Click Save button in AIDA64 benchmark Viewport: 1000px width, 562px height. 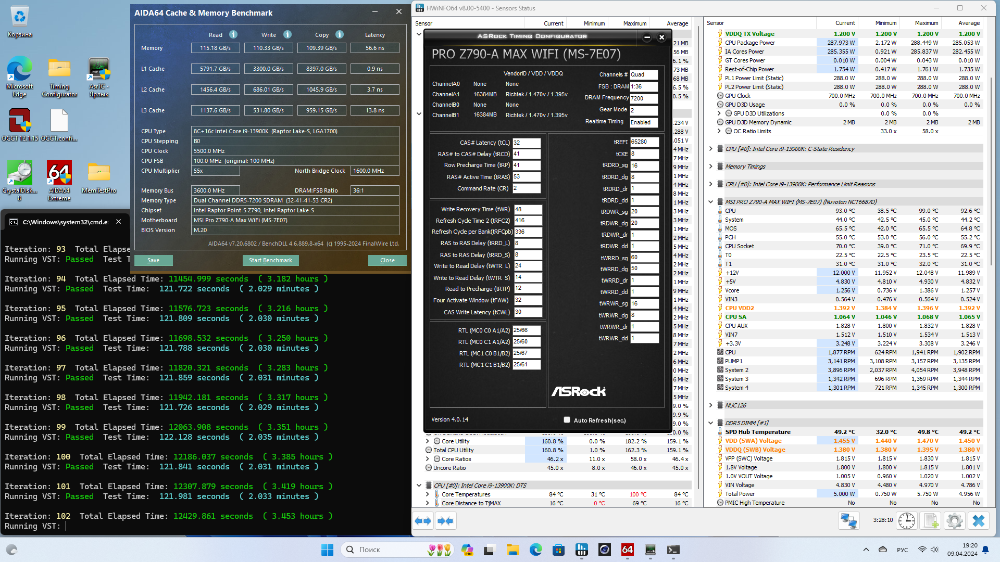click(153, 260)
